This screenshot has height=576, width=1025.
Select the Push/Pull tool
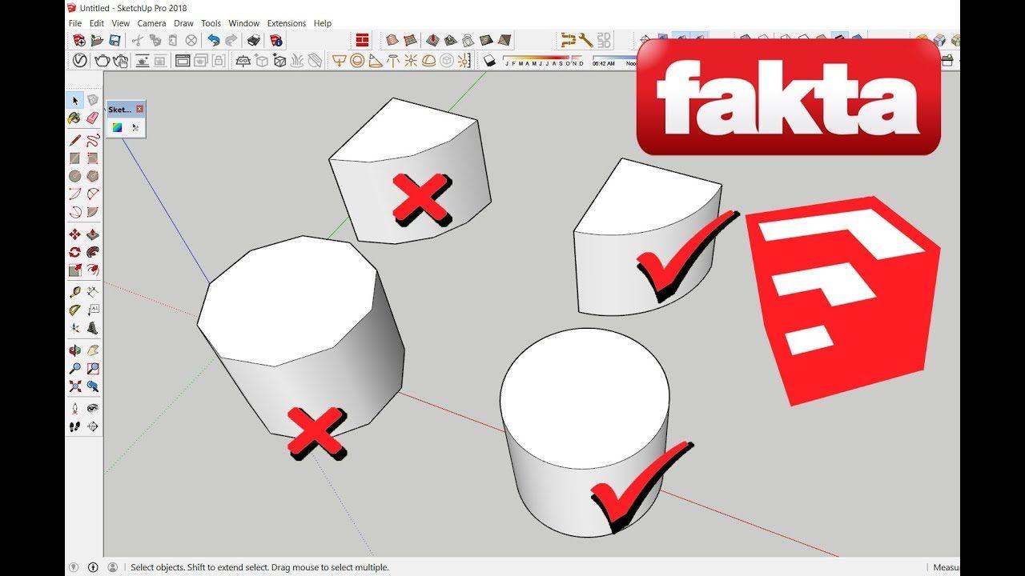(x=93, y=234)
